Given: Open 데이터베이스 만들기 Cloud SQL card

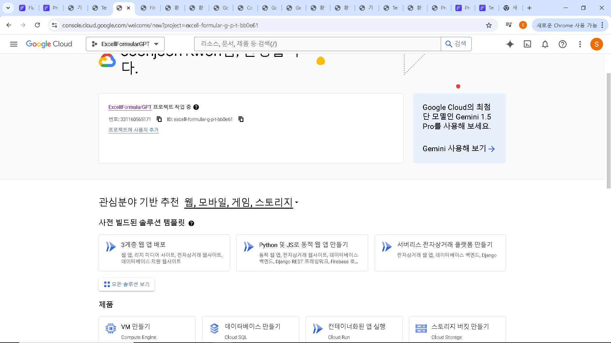Looking at the screenshot, I should click(250, 329).
